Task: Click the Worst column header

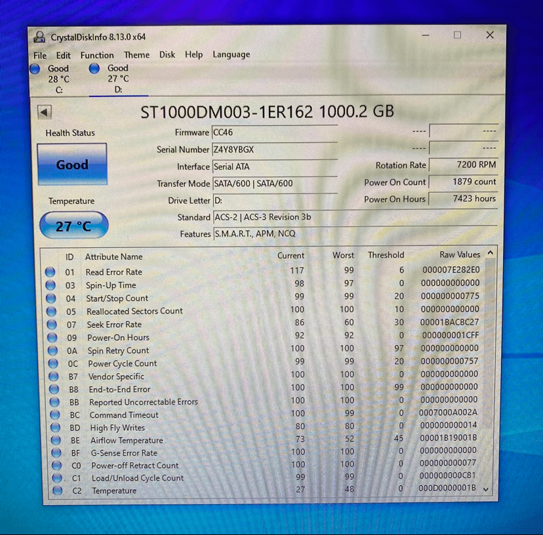Action: point(343,255)
